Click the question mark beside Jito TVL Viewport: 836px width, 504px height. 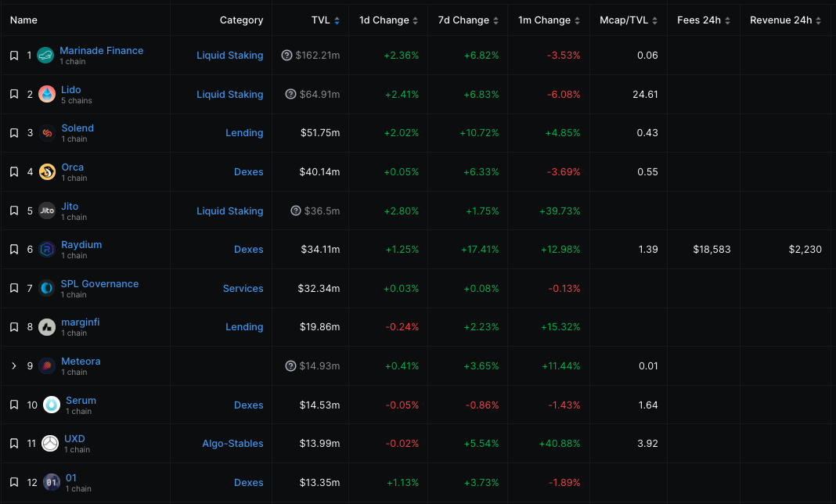tap(295, 211)
